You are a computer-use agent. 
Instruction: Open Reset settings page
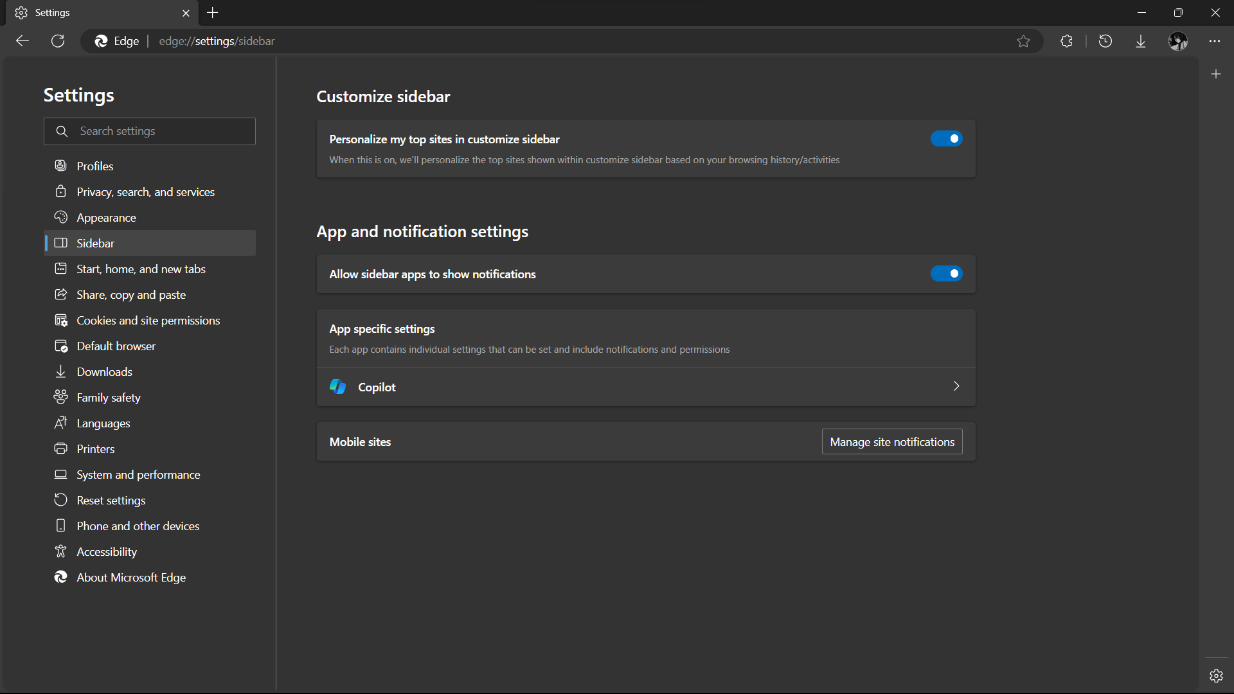point(150,500)
